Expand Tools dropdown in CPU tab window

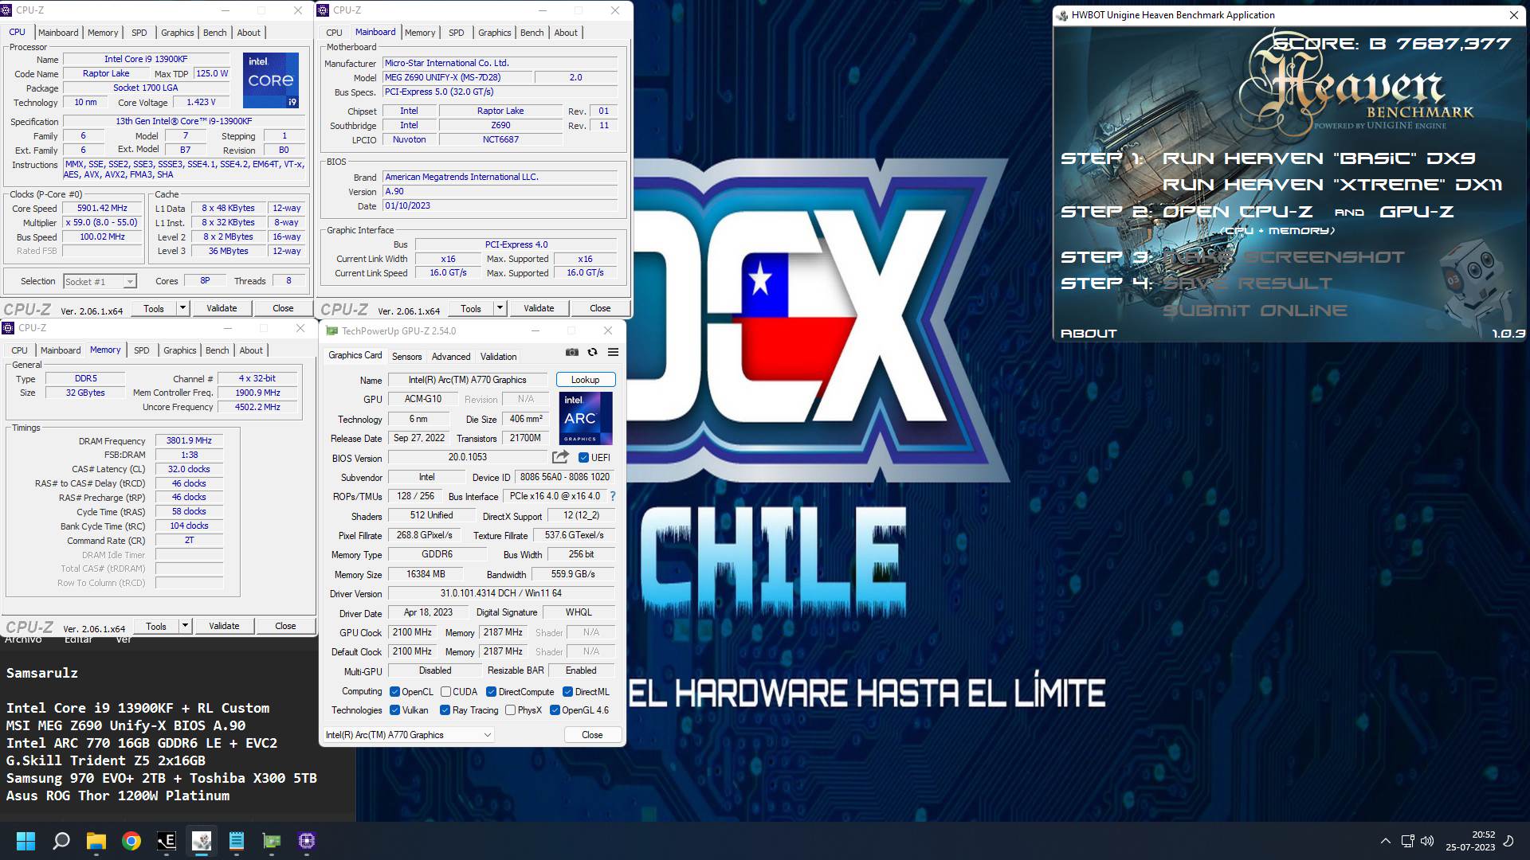point(182,308)
